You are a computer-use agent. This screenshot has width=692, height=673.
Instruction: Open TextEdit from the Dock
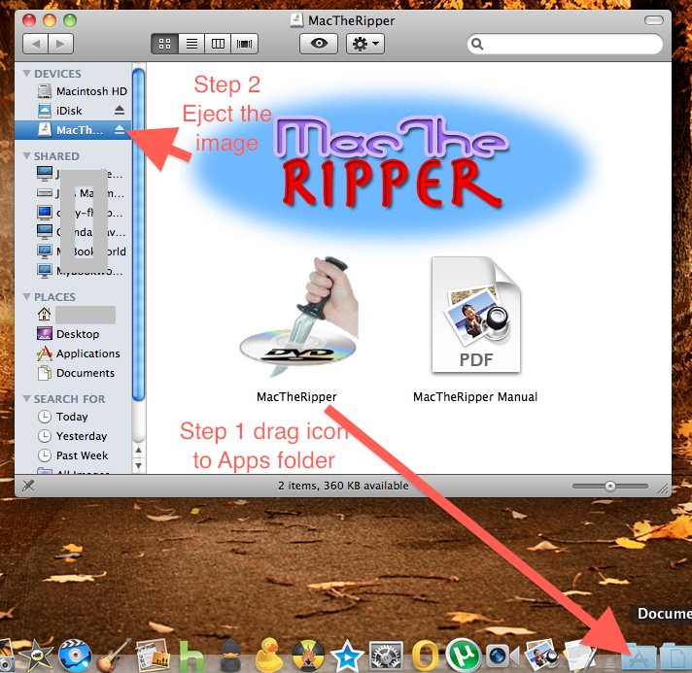click(x=580, y=656)
